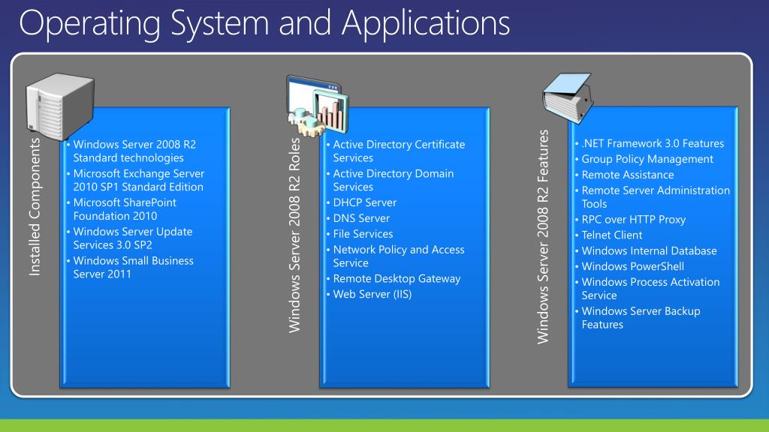
Task: Click the server tower icon
Action: 60,106
